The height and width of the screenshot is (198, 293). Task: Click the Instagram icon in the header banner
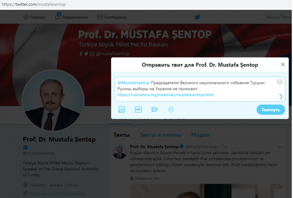pos(92,54)
